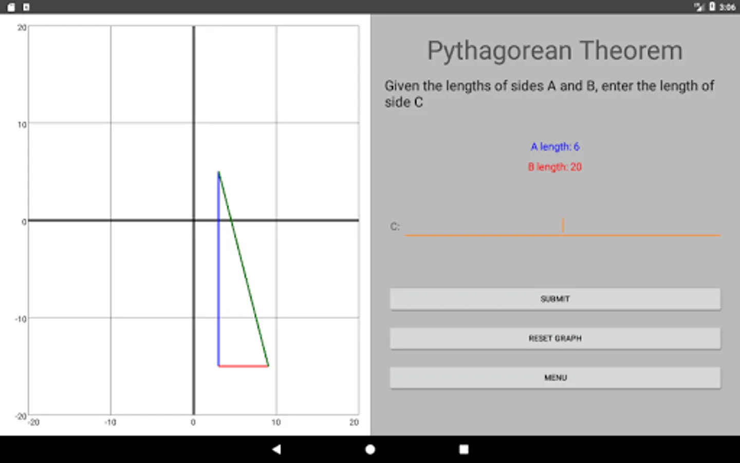Click the 'C:' label next to the input
The width and height of the screenshot is (740, 463).
point(395,226)
